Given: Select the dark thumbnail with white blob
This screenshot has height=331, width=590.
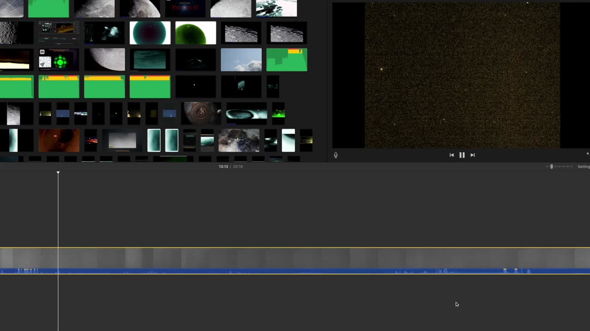Looking at the screenshot, I should tap(105, 33).
